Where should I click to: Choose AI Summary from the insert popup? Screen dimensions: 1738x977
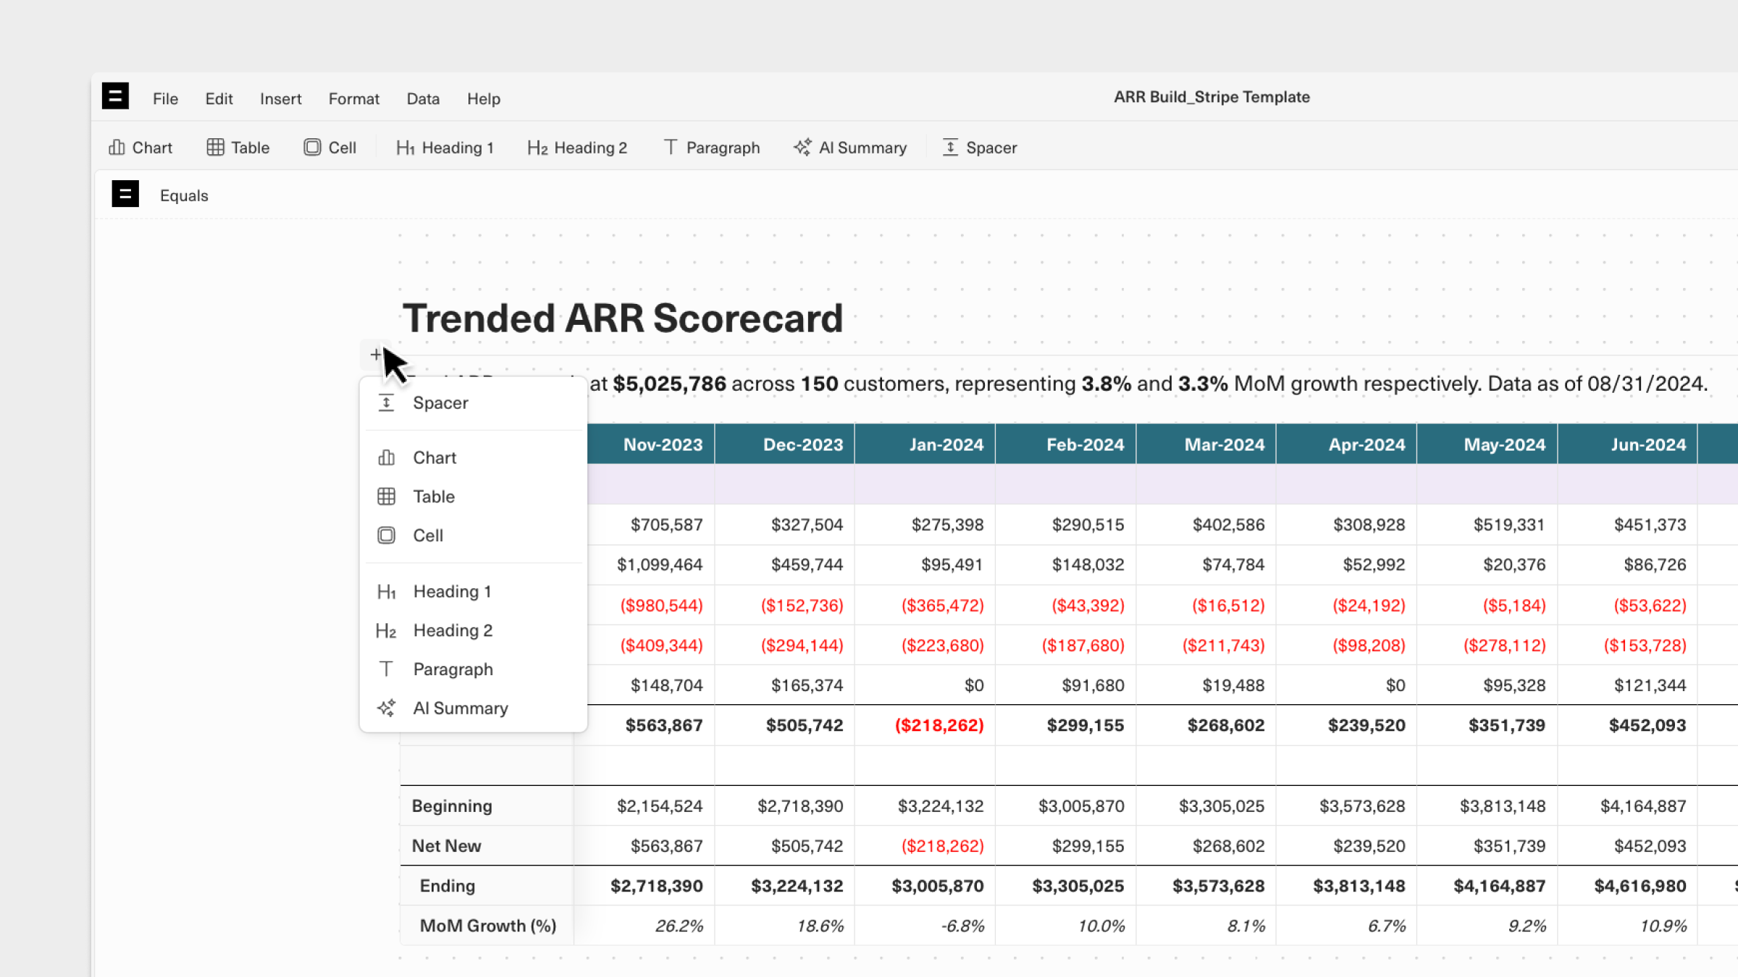(x=460, y=709)
